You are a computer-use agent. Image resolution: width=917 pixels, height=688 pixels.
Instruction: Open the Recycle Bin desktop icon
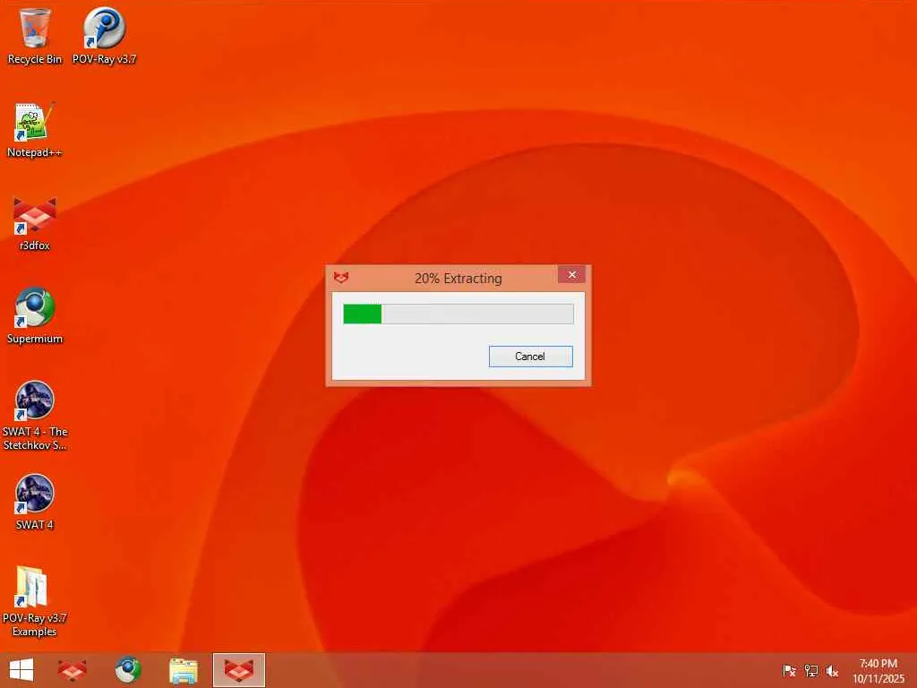(x=35, y=36)
